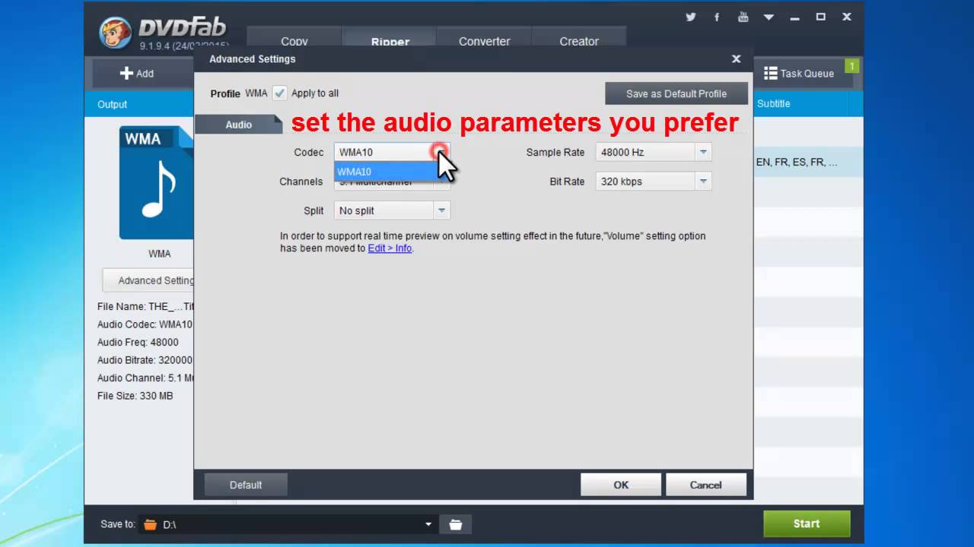This screenshot has height=547, width=974.
Task: Maximize the DVDFab window
Action: [820, 17]
